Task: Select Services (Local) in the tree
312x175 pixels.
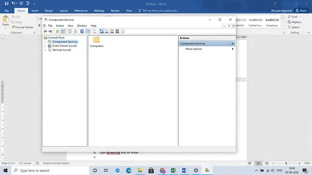Action: 62,50
